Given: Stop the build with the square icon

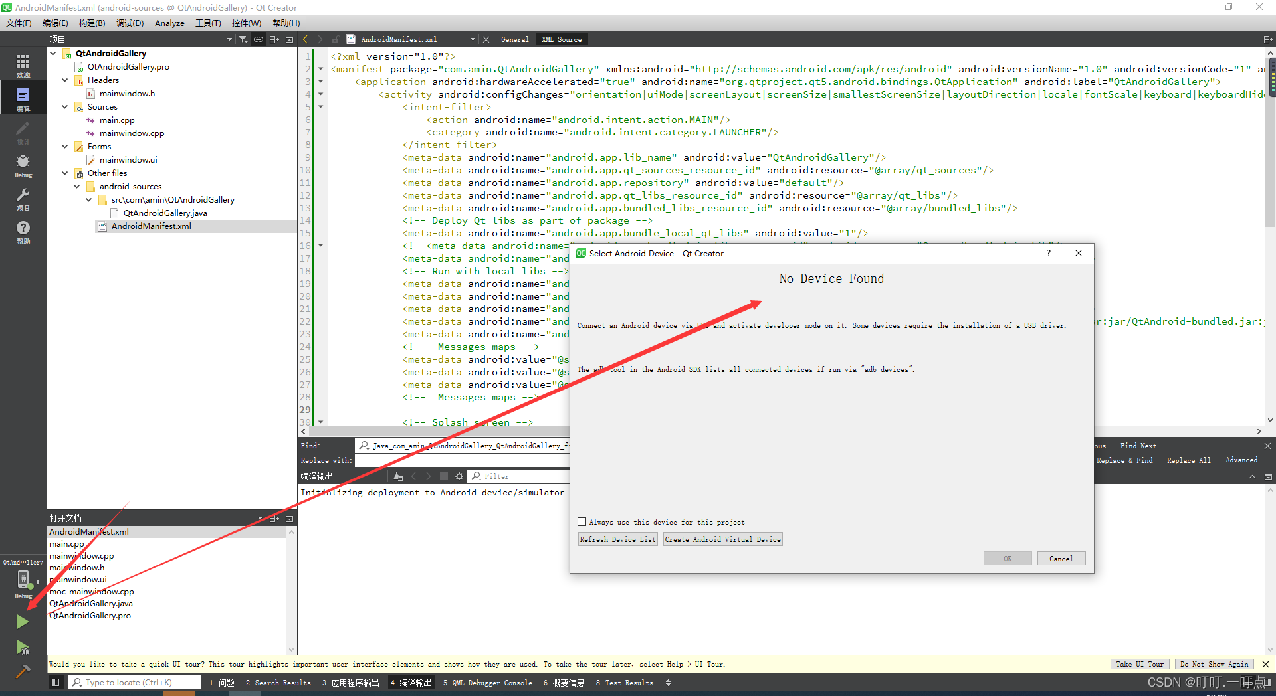Looking at the screenshot, I should [444, 476].
